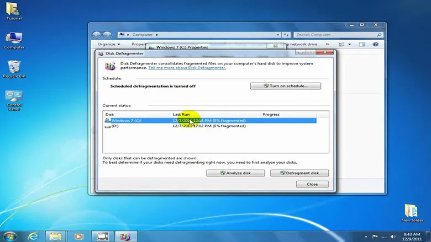Expand the Explorer toolbar overflow chevron
Image resolution: width=431 pixels, height=242 pixels.
(x=327, y=44)
